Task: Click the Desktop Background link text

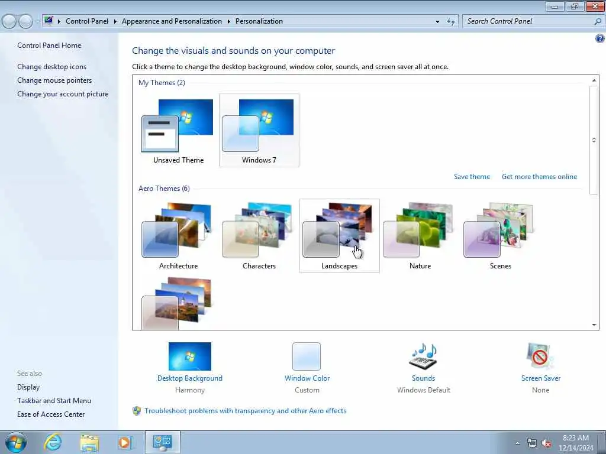Action: point(190,378)
